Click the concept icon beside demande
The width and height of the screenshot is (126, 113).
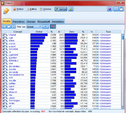tap(7, 72)
